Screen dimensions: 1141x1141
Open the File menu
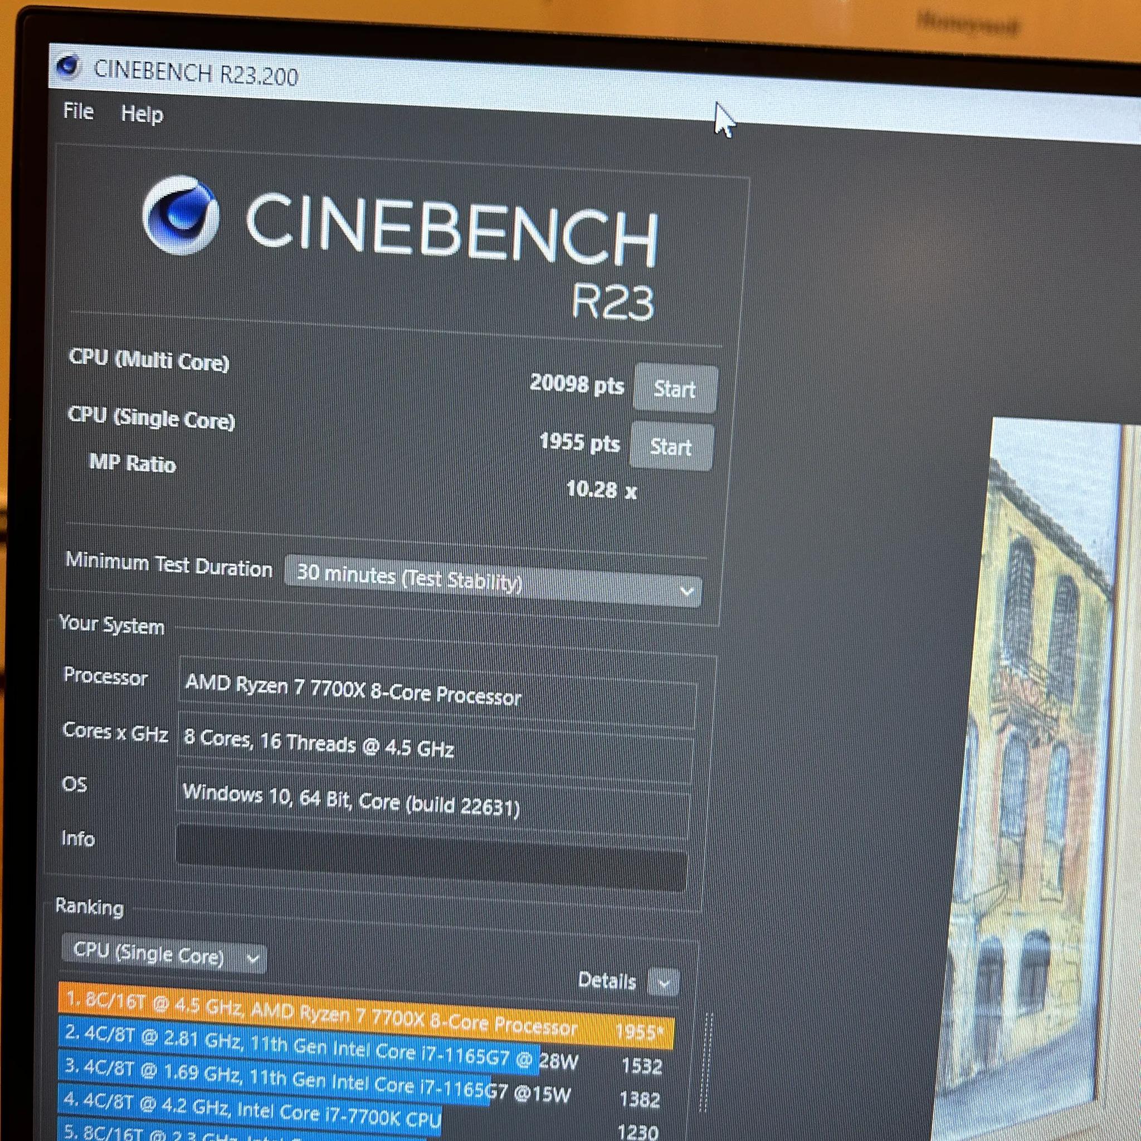tap(78, 111)
